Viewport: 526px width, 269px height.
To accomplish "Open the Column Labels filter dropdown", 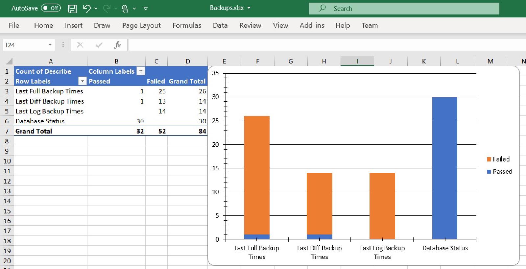I will 140,71.
